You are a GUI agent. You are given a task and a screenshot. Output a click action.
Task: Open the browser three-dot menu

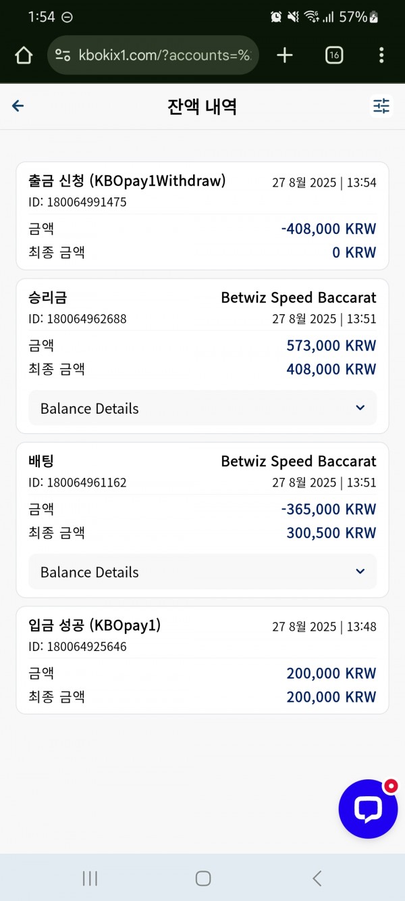click(x=381, y=55)
